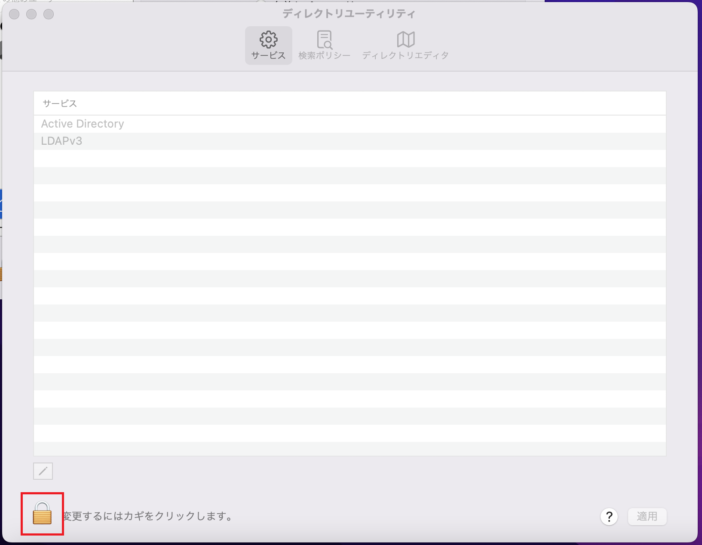Click the サービス column header
The height and width of the screenshot is (545, 702).
coord(350,104)
